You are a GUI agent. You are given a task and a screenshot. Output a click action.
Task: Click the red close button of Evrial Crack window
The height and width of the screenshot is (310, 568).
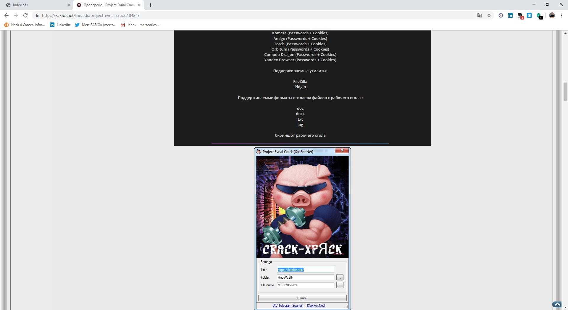[342, 151]
